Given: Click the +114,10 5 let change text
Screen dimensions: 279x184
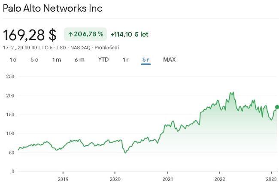Looking at the screenshot, I should [129, 34].
